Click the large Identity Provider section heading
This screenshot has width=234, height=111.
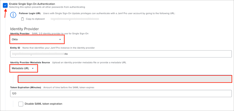pyautogui.click(x=24, y=29)
